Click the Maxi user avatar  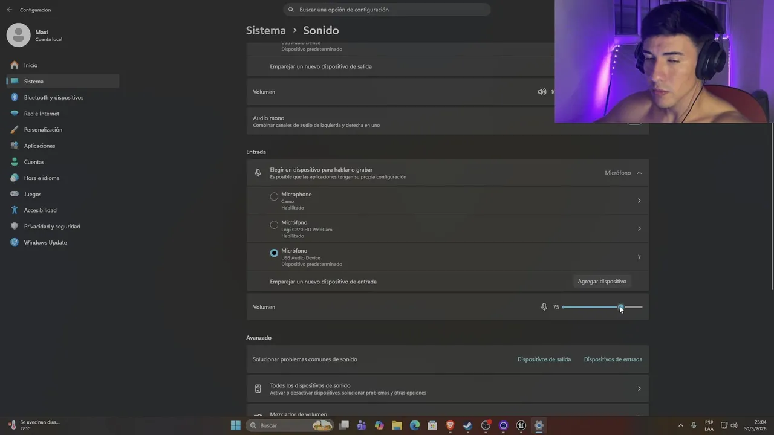click(18, 35)
